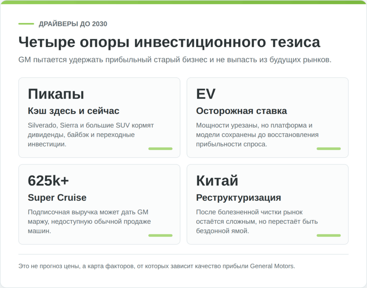Open the 'EV' card title
367x288 pixels.
(x=206, y=94)
